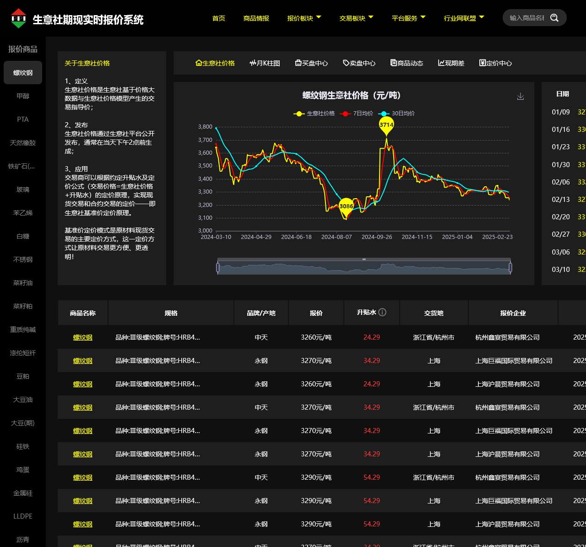Viewport: 586px width, 547px height.
Task: Toggle 7日均价 legend series
Action: tap(357, 114)
